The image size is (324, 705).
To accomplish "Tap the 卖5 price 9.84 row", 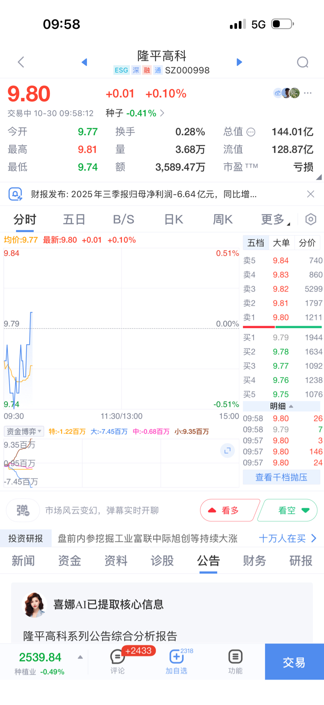I will [x=283, y=261].
